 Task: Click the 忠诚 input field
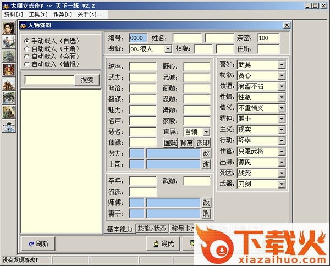coord(197,77)
